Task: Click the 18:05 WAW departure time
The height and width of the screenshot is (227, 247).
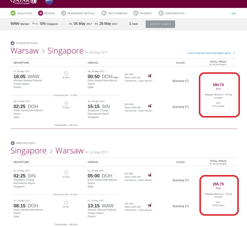Action: 26,77
